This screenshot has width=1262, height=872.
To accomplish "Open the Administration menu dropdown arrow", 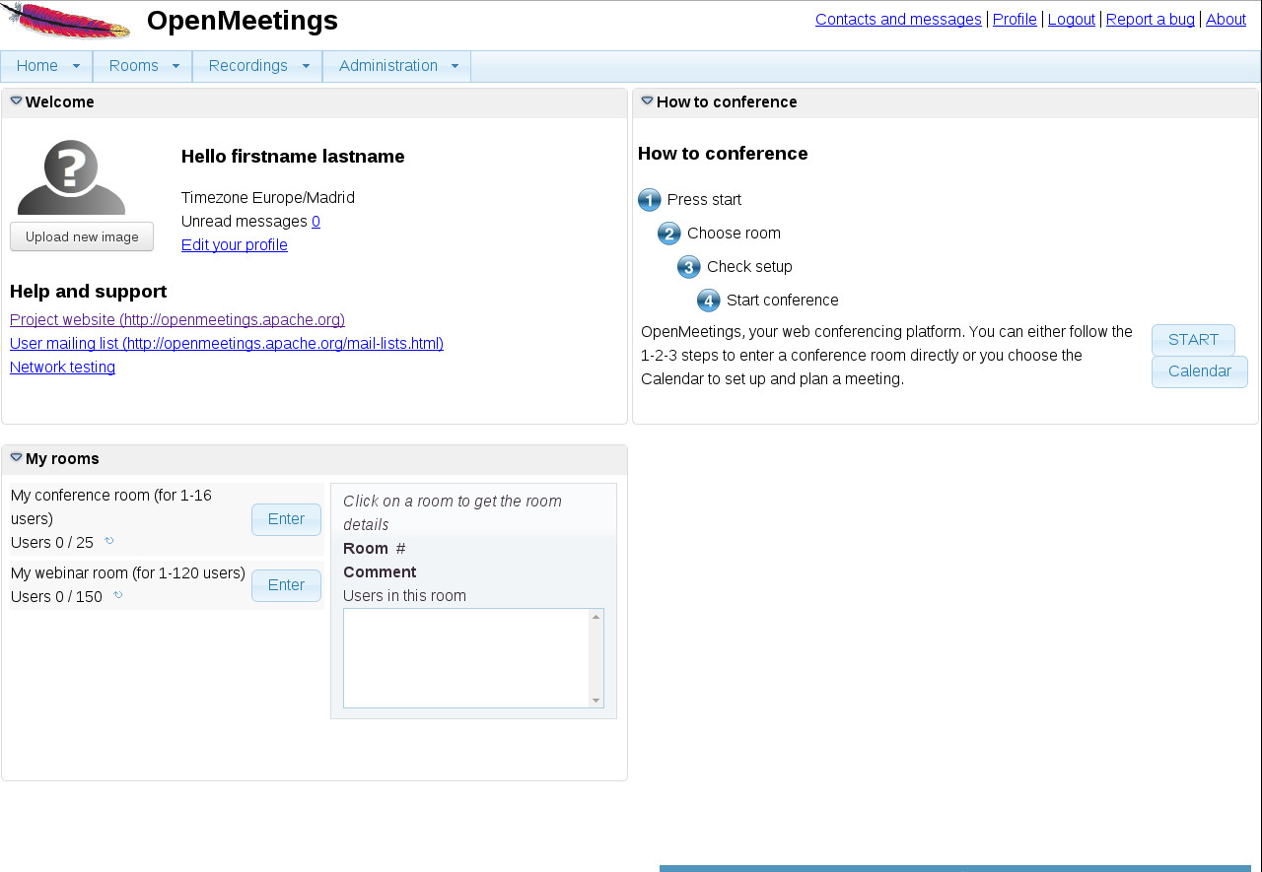I will pos(456,66).
